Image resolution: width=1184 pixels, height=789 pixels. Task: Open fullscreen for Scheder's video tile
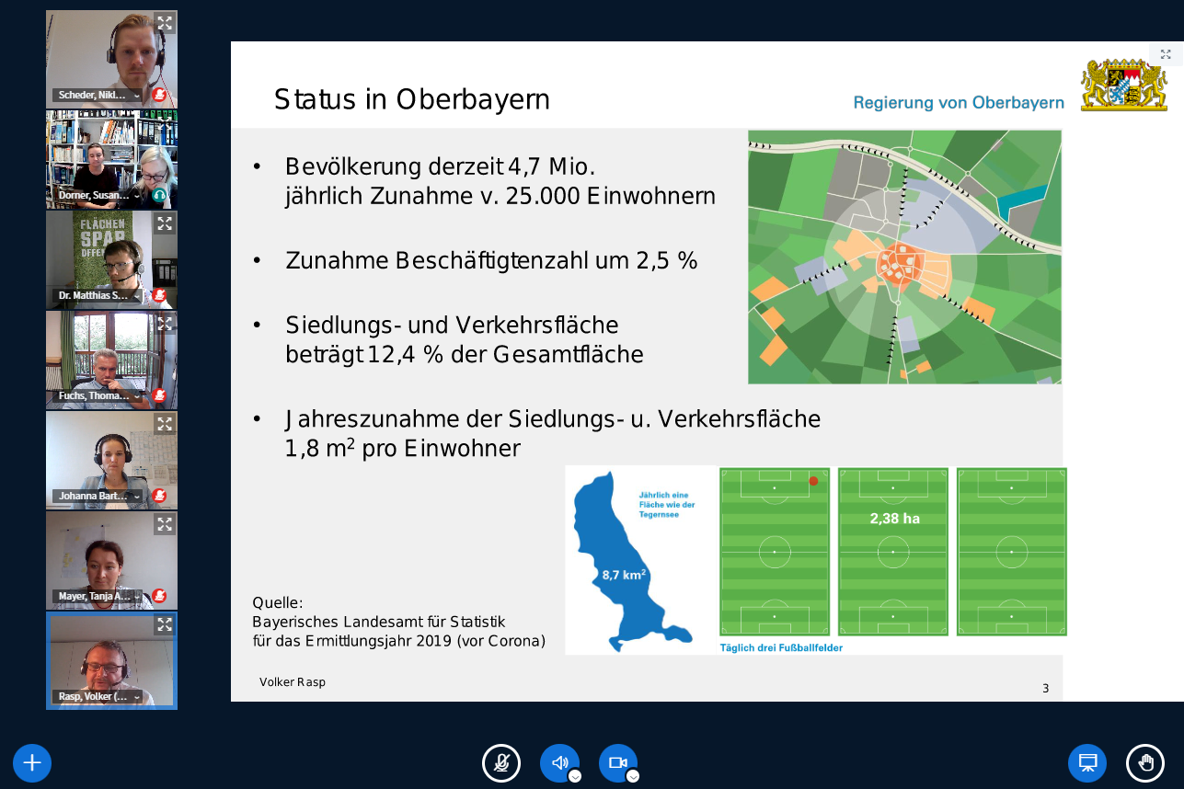164,23
